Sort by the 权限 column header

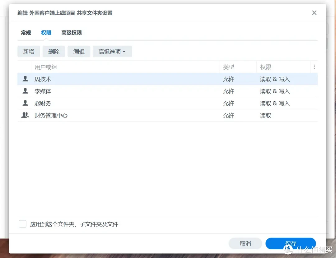(x=265, y=67)
